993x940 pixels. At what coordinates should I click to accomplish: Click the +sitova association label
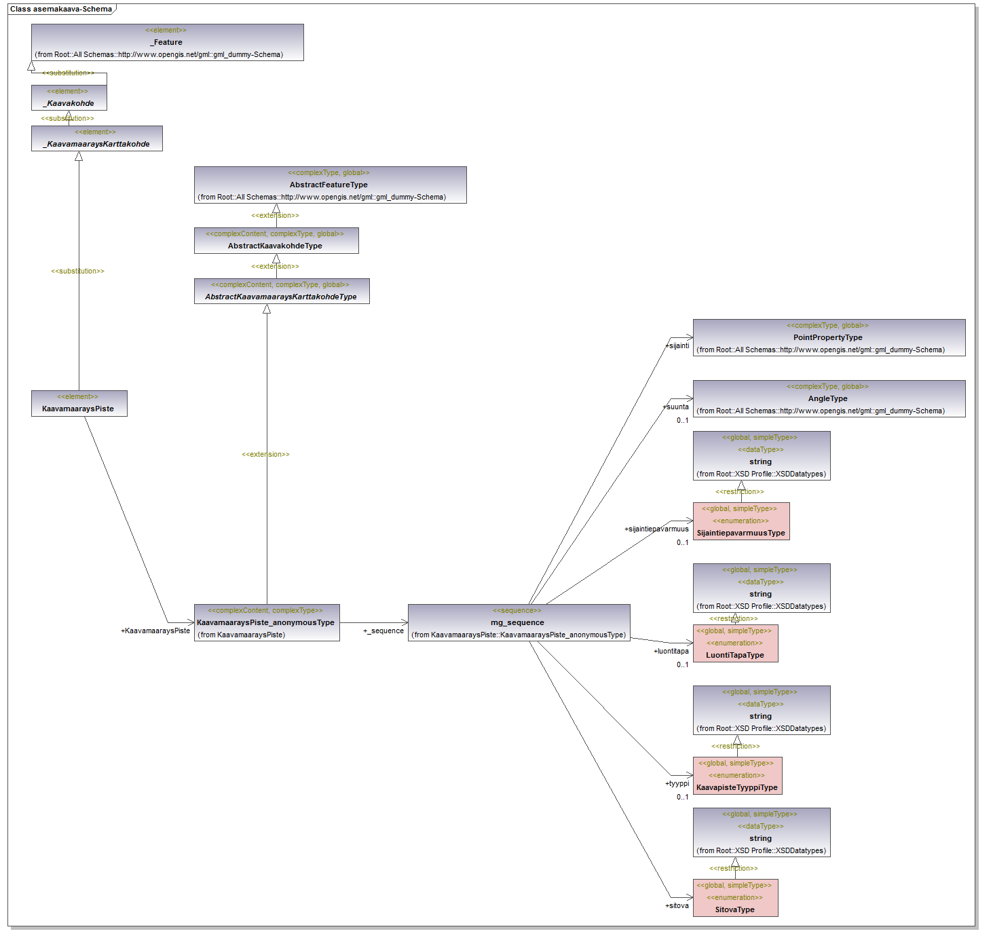click(x=677, y=906)
